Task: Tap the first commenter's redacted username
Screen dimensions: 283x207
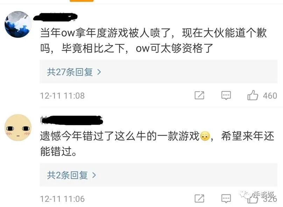Action: click(55, 17)
